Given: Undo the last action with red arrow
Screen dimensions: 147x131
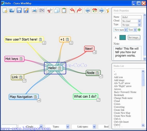Looking at the screenshot, I should (72, 10).
